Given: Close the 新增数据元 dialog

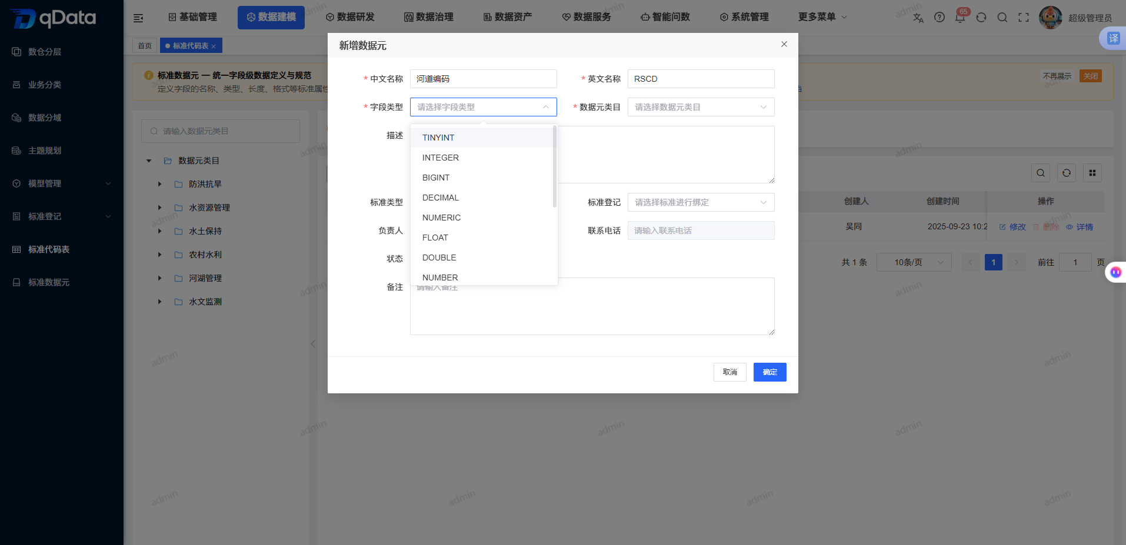Looking at the screenshot, I should tap(784, 44).
